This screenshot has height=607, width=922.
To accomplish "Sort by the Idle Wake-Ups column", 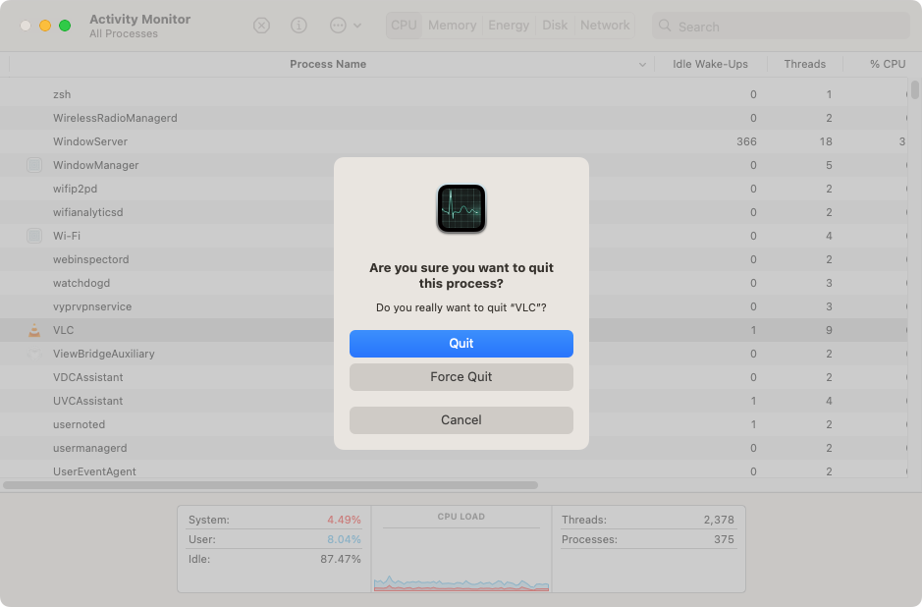I will pyautogui.click(x=710, y=64).
